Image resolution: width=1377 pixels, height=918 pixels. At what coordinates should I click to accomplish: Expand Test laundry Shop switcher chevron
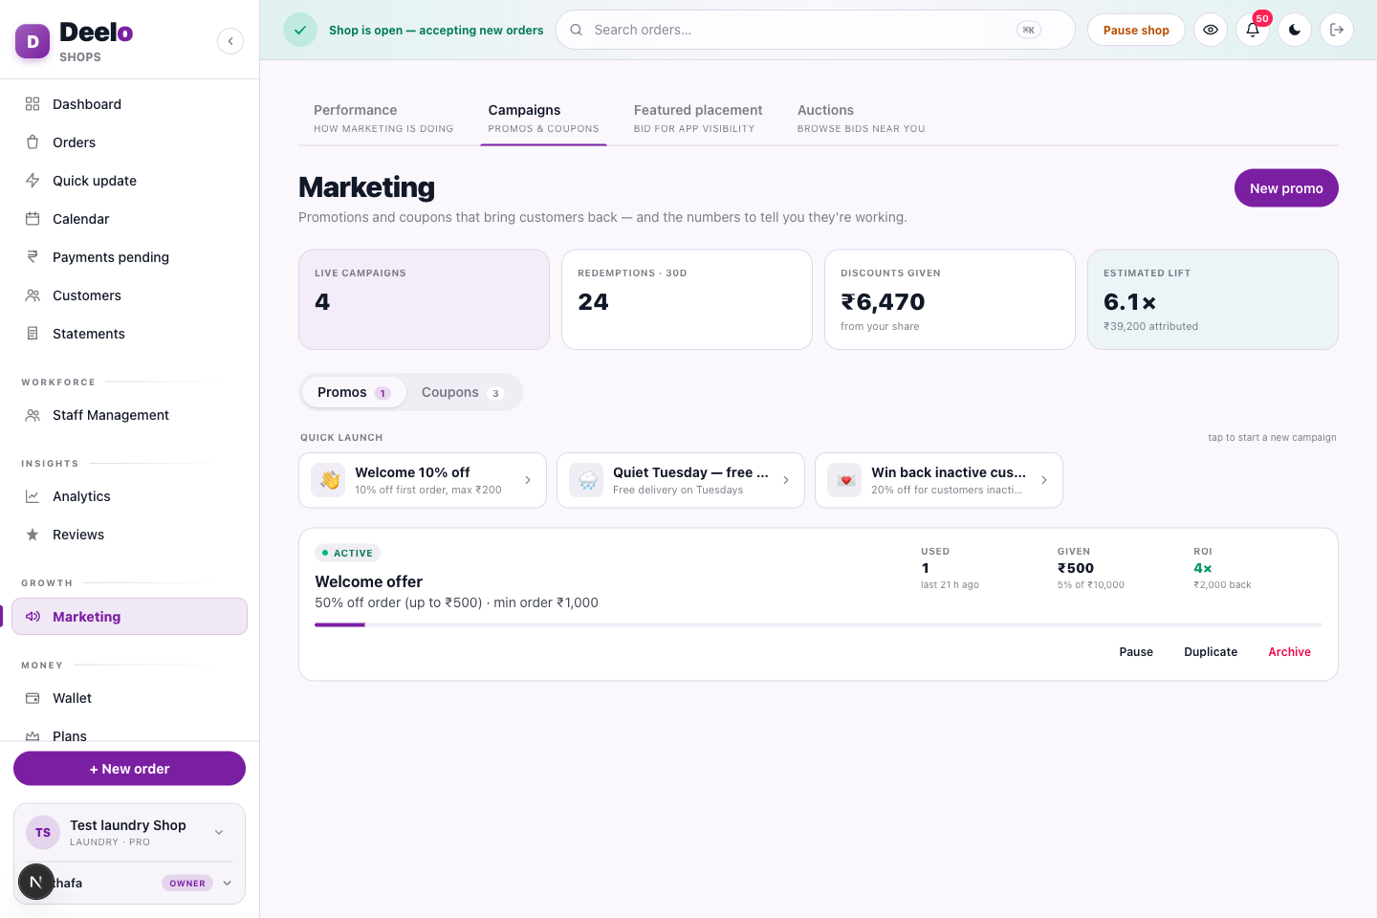tap(219, 833)
